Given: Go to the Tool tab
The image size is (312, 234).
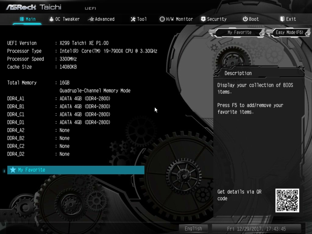Looking at the screenshot, I should (x=139, y=19).
